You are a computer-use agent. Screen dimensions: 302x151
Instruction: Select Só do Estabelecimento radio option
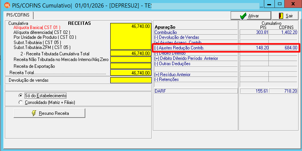coord(20,96)
